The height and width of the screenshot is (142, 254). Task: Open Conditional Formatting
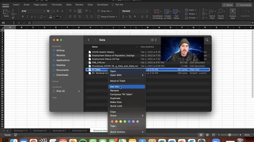click(x=158, y=14)
